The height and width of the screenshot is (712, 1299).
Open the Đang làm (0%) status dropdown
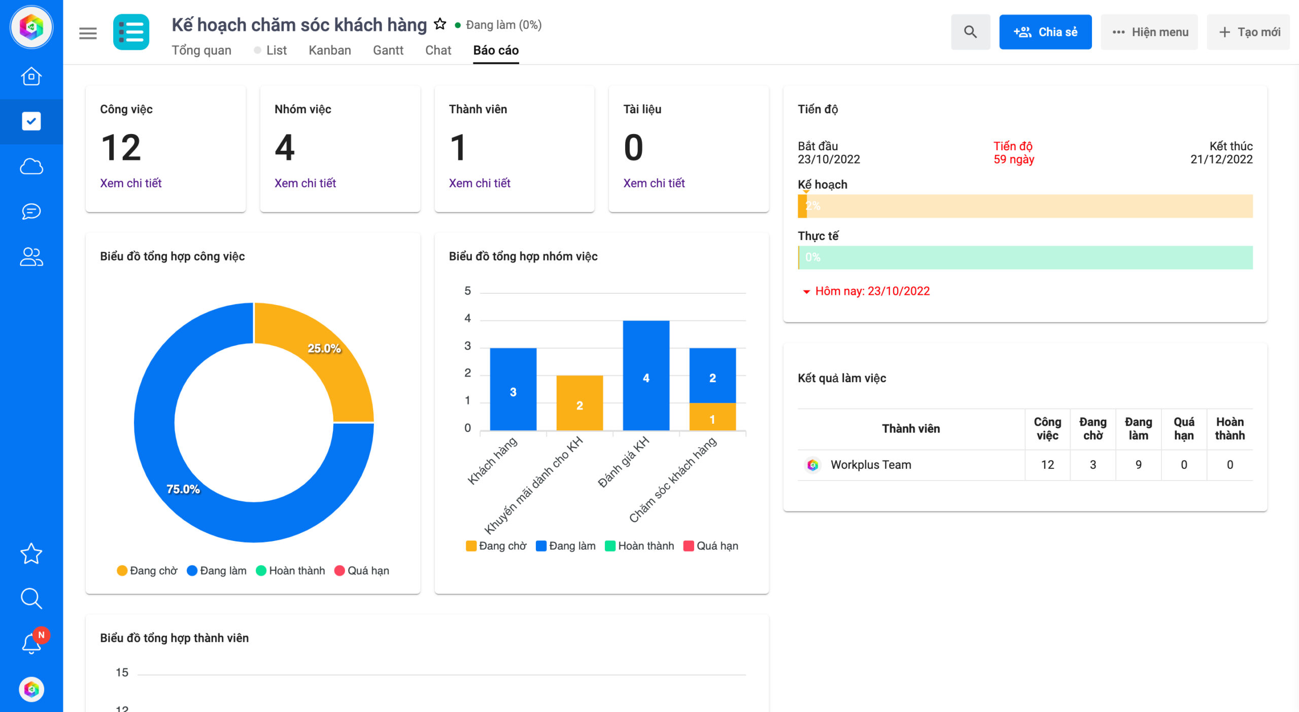[x=498, y=25]
